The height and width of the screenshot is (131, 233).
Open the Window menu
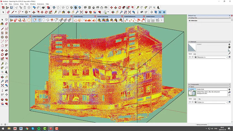coord(33,4)
